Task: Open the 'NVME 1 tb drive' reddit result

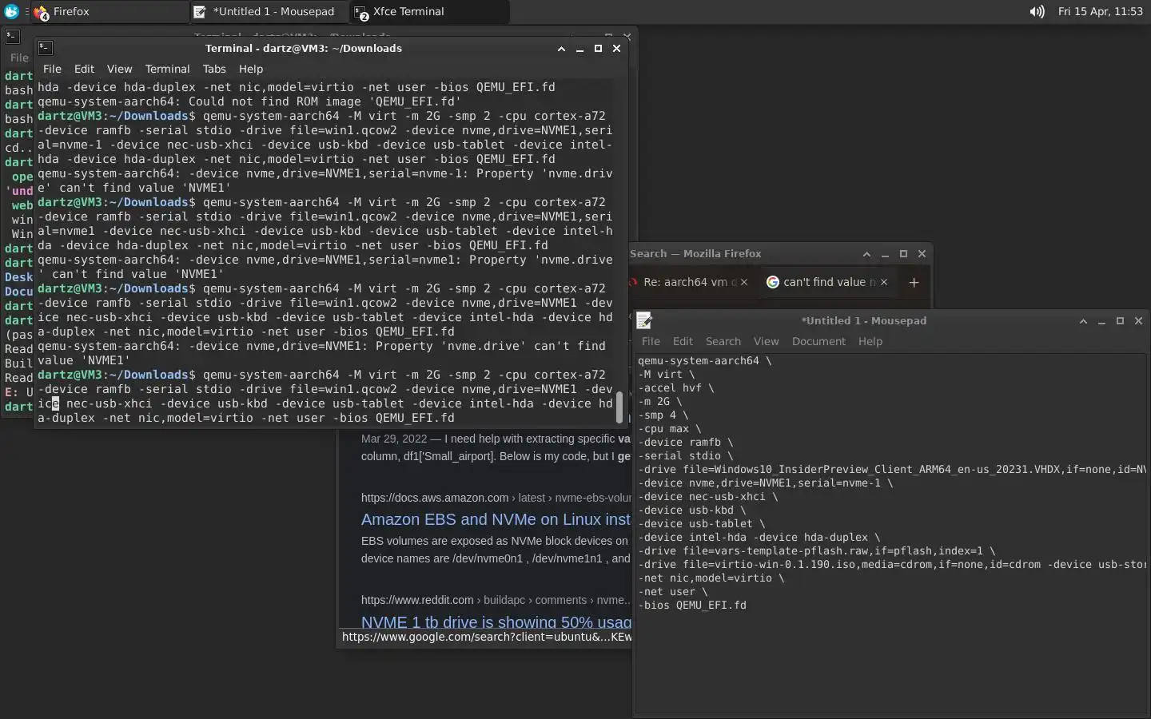Action: 496,622
